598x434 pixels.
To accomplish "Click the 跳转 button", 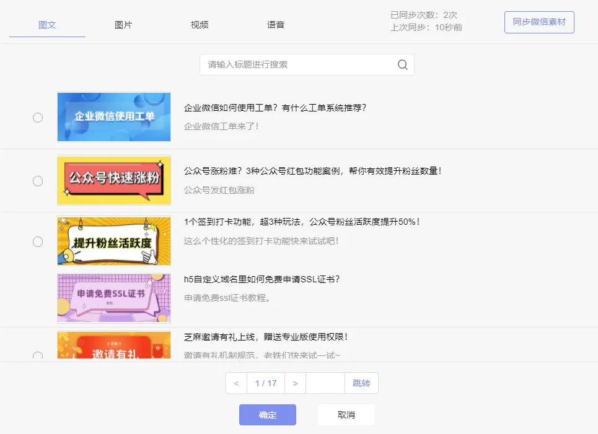I will (x=361, y=383).
